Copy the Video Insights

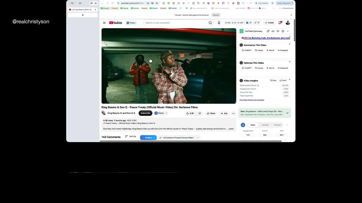(273, 80)
